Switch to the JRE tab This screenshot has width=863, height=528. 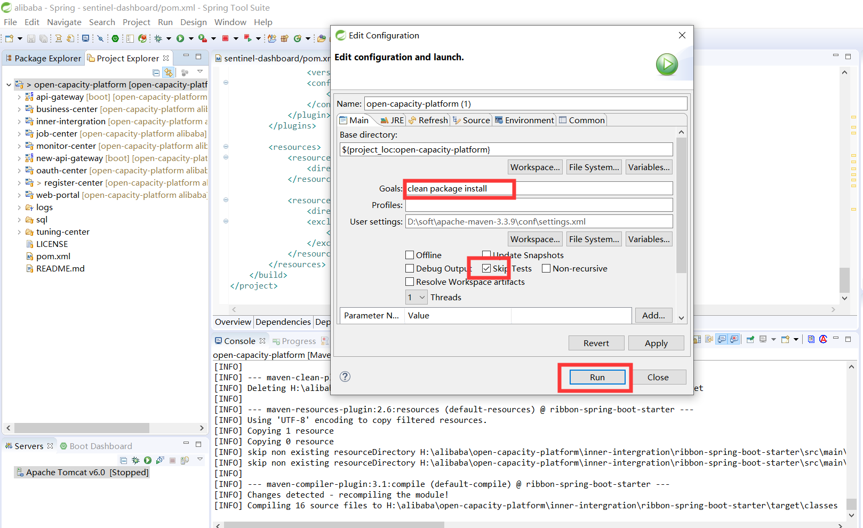pos(392,120)
